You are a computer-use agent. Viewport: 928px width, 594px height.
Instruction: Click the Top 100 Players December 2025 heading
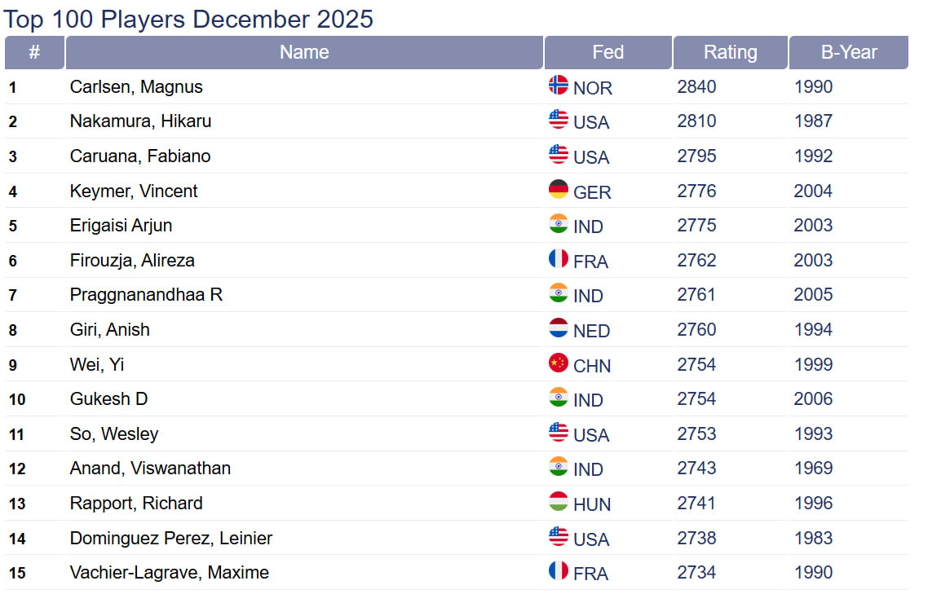click(x=189, y=19)
